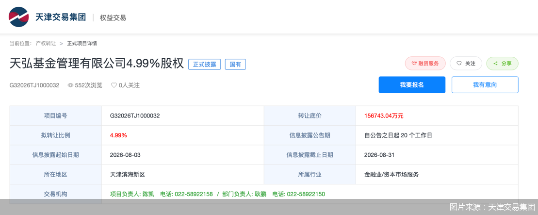538x215 pixels.
Task: Click the 552次浏览 view count
Action: tap(88, 85)
